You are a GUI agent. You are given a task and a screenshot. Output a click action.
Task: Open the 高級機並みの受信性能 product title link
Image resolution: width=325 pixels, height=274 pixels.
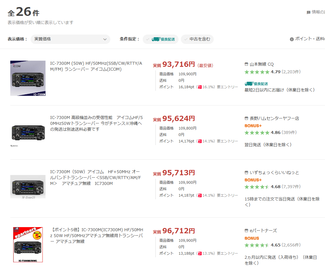(x=96, y=123)
